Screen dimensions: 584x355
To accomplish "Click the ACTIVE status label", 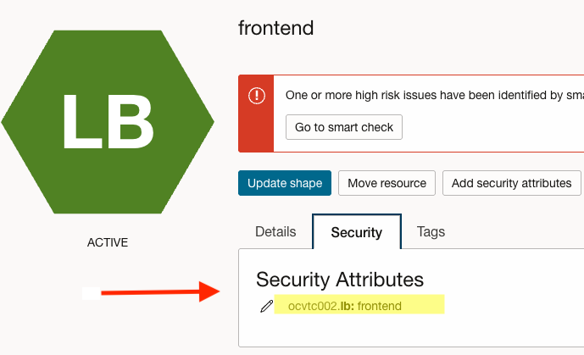I will coord(108,243).
